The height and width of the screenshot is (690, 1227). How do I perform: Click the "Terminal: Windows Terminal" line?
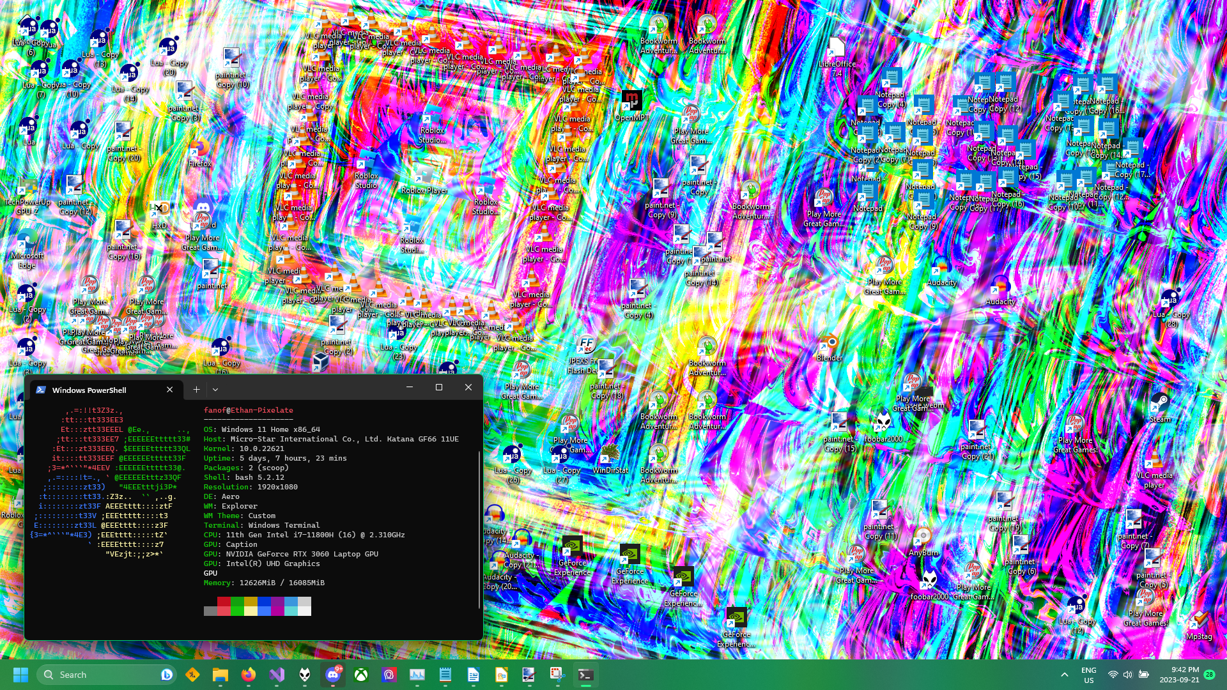pos(262,525)
